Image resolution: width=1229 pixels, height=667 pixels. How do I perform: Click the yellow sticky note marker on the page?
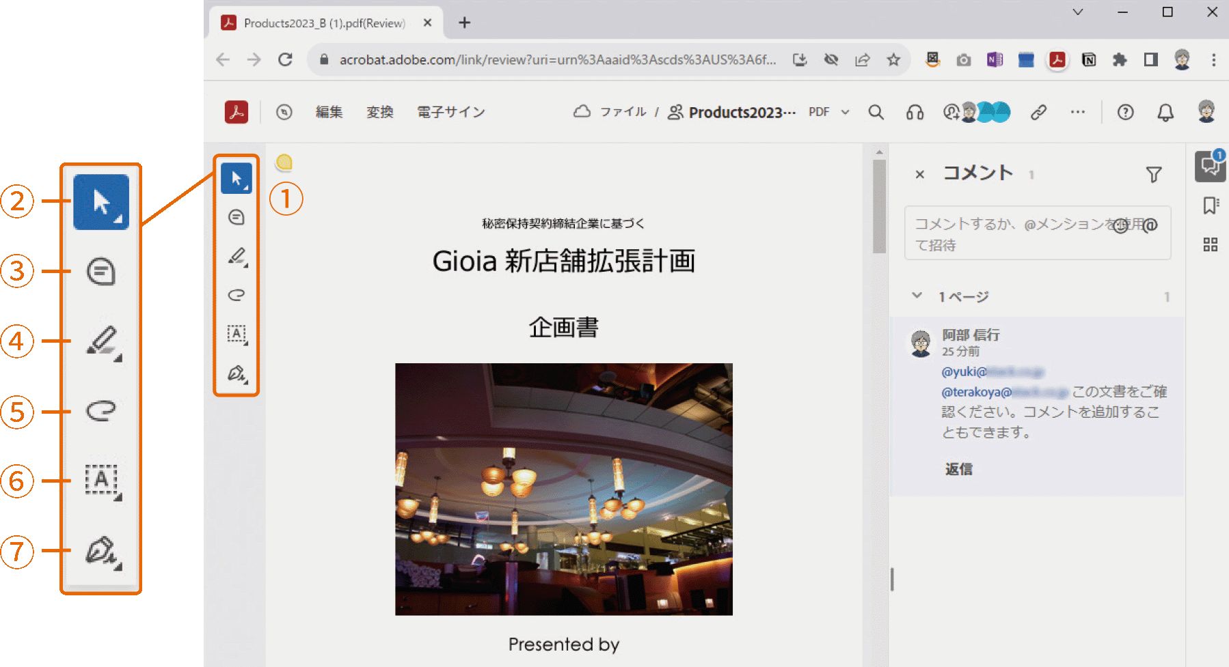[284, 162]
